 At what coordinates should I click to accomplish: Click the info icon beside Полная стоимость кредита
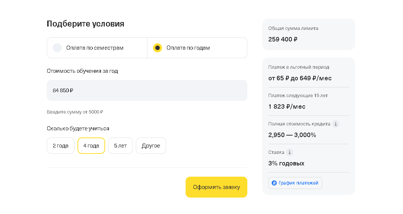pos(336,124)
